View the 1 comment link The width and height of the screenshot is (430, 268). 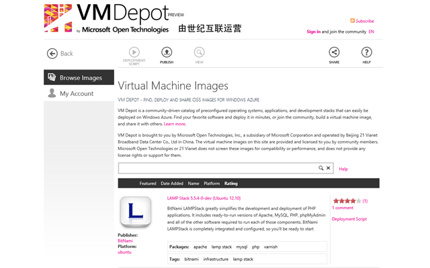click(x=343, y=208)
